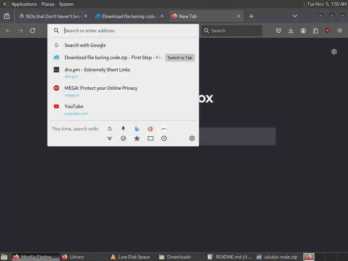348x261 pixels.
Task: Switch to Download file boring code tab
Action: pos(129,16)
